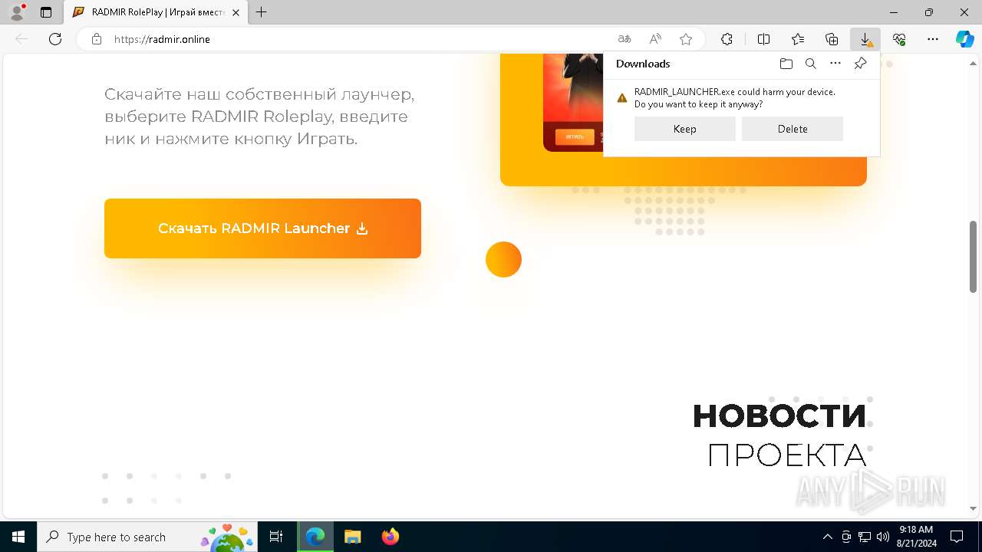
Task: Refresh the current page
Action: pyautogui.click(x=55, y=39)
